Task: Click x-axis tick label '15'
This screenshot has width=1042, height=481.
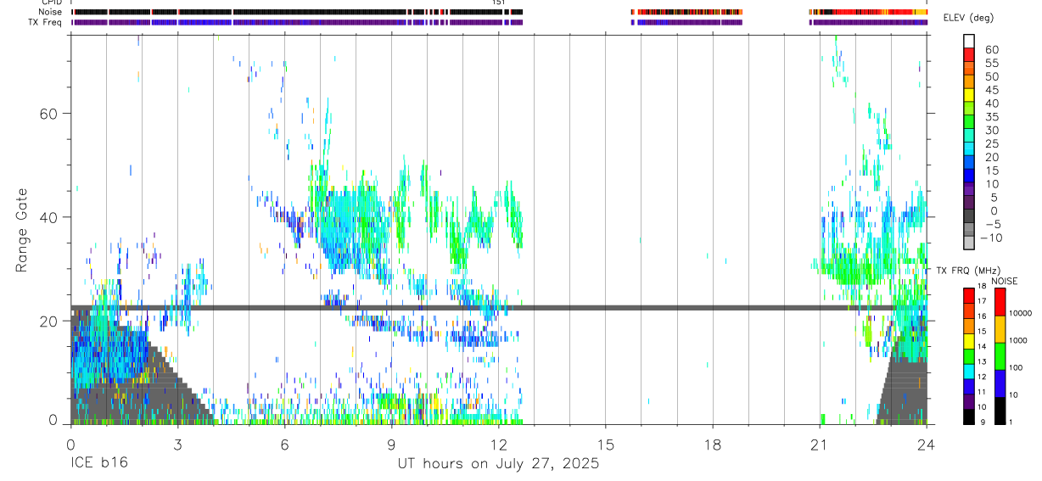Action: pos(605,445)
